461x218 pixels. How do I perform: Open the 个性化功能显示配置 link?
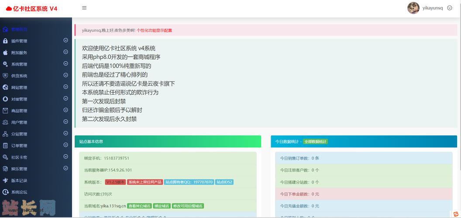(155, 30)
